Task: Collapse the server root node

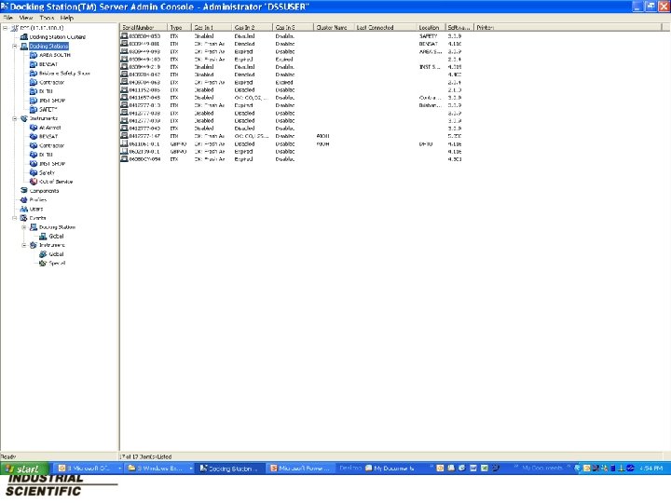Action: point(6,28)
